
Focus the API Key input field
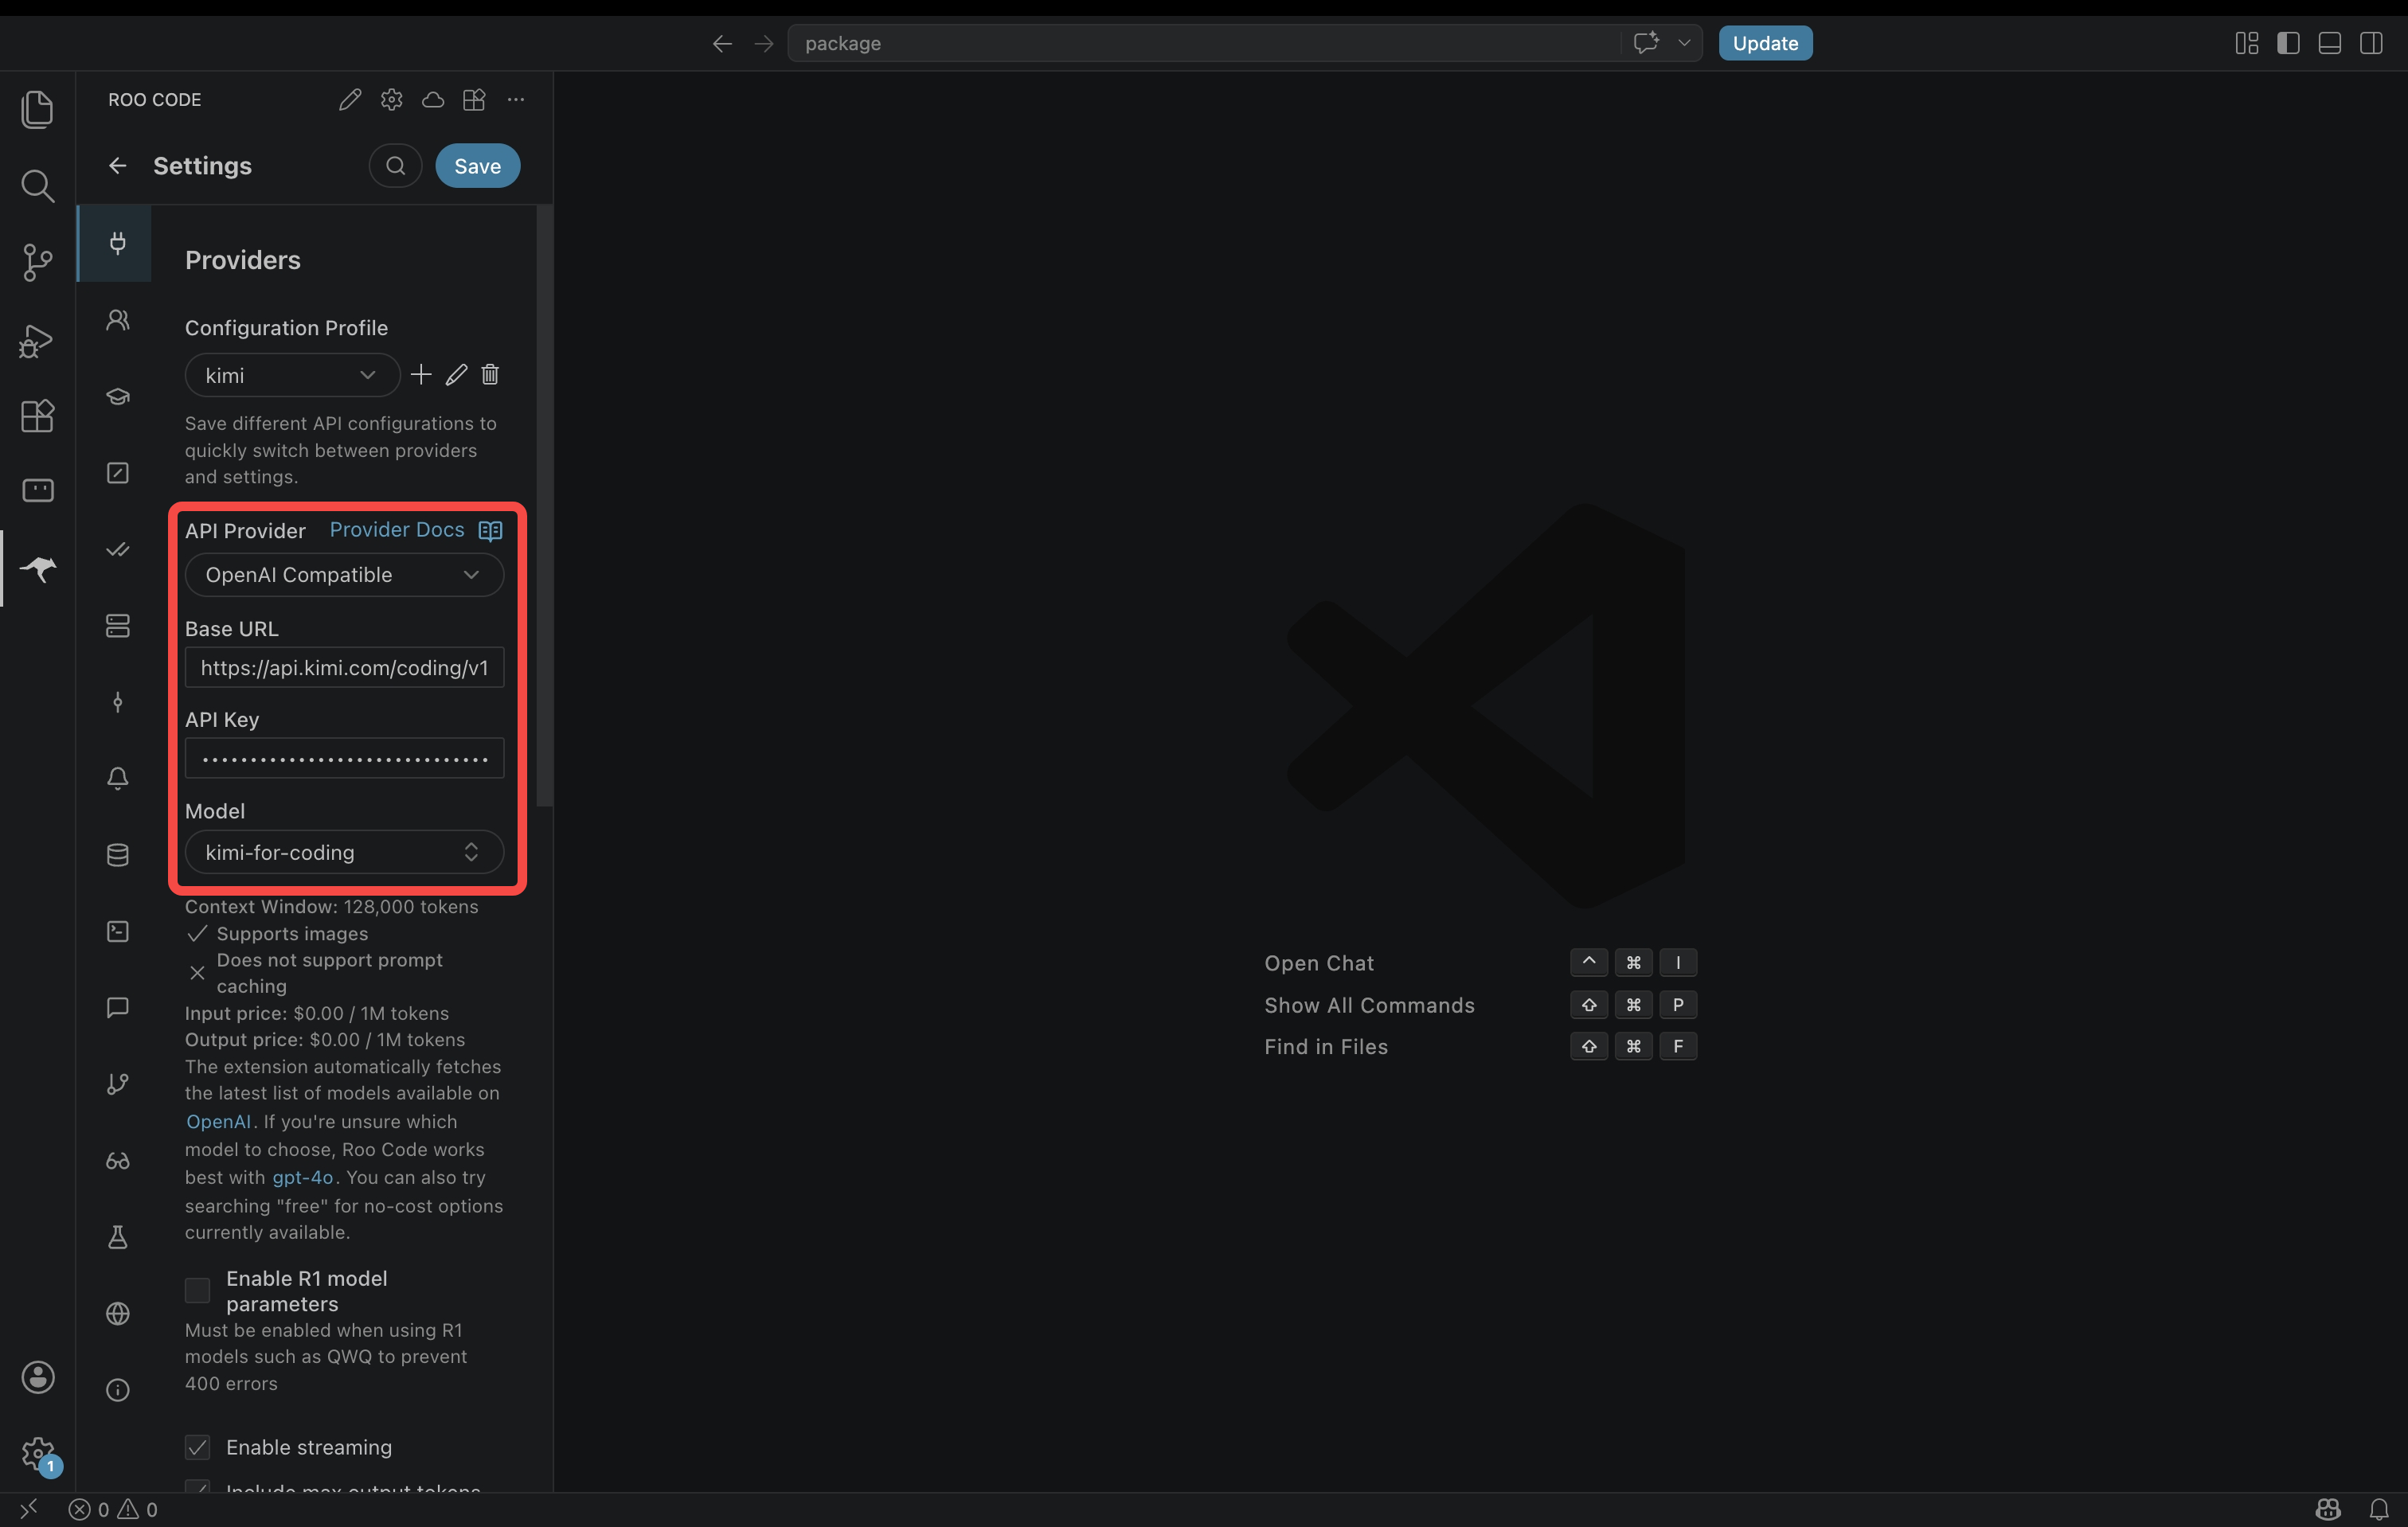(x=344, y=758)
